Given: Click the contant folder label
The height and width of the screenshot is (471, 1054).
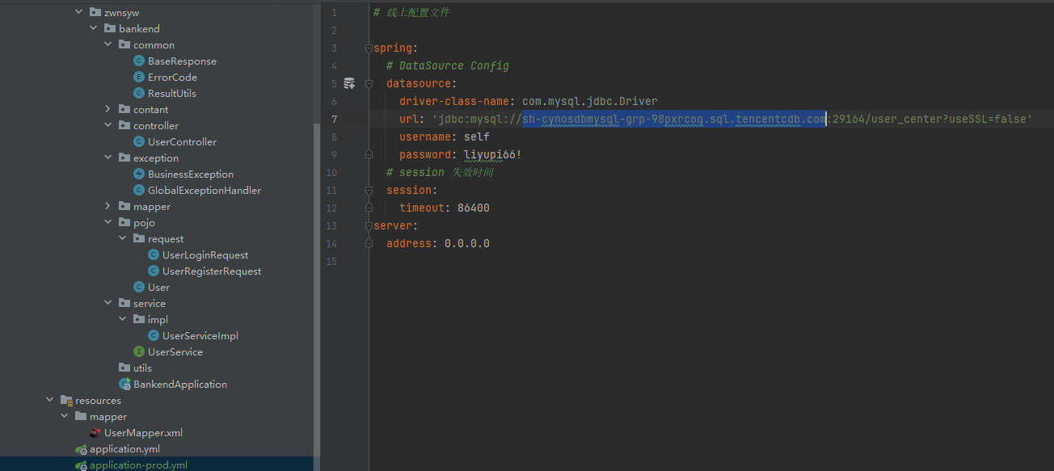Looking at the screenshot, I should click(x=151, y=109).
